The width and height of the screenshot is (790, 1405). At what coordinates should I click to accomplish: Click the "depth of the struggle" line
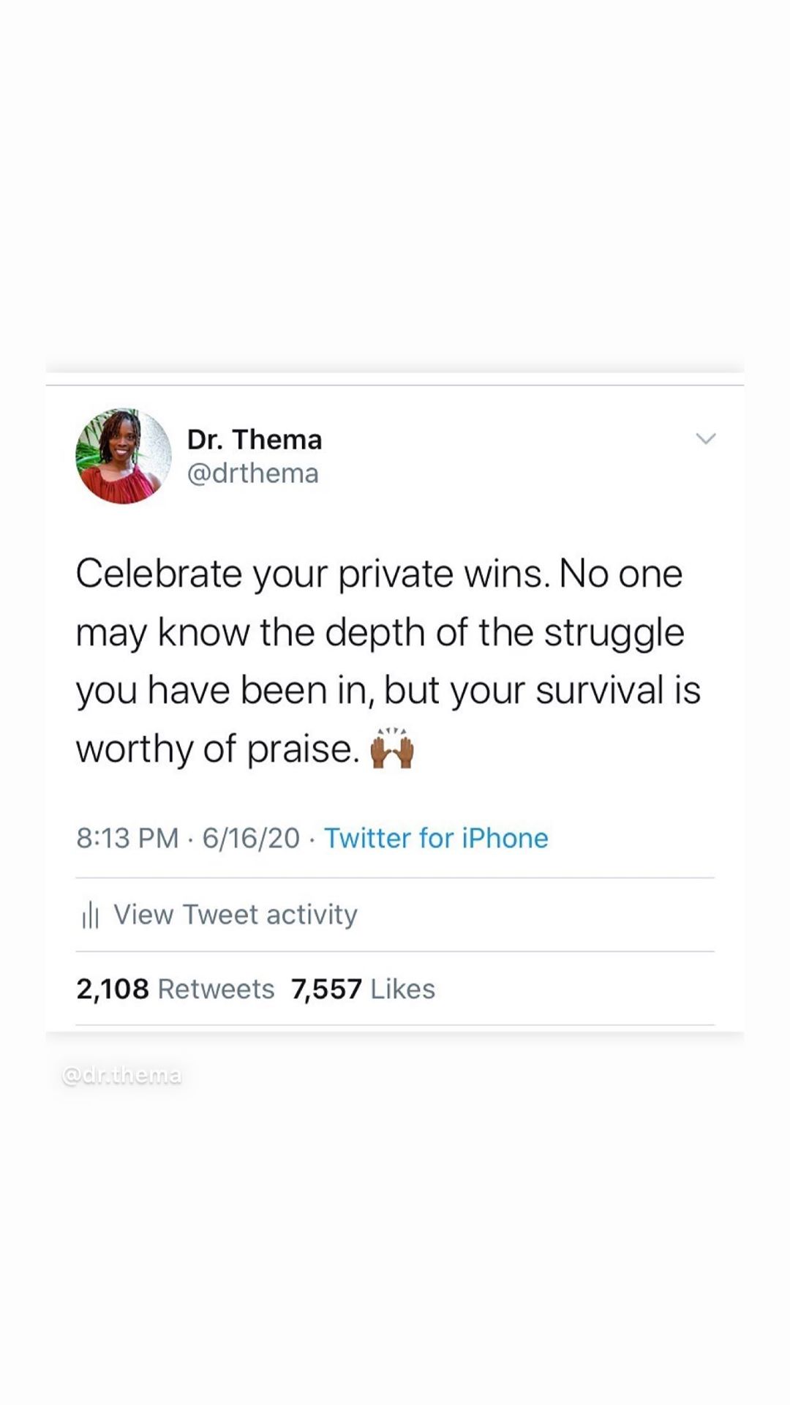click(x=505, y=632)
